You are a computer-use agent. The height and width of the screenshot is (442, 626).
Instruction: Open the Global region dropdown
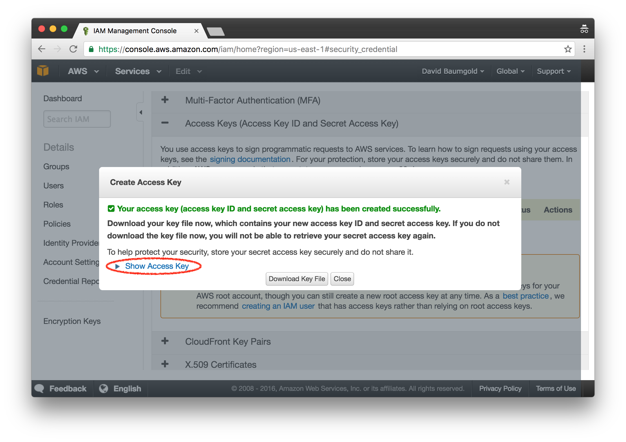[510, 71]
